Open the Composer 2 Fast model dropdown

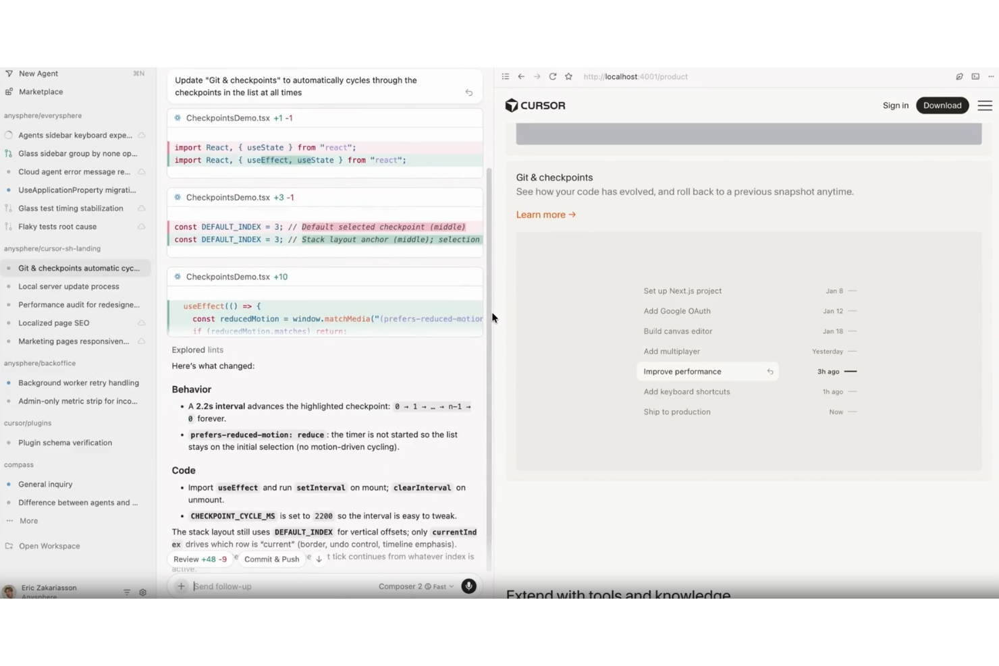point(416,586)
